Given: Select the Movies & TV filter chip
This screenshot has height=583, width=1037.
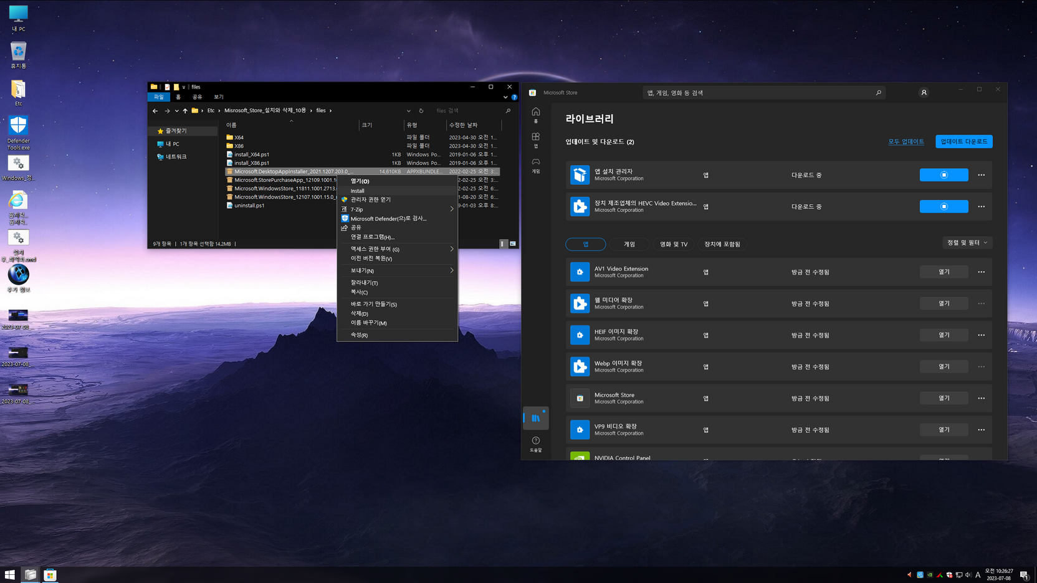Looking at the screenshot, I should click(x=674, y=244).
